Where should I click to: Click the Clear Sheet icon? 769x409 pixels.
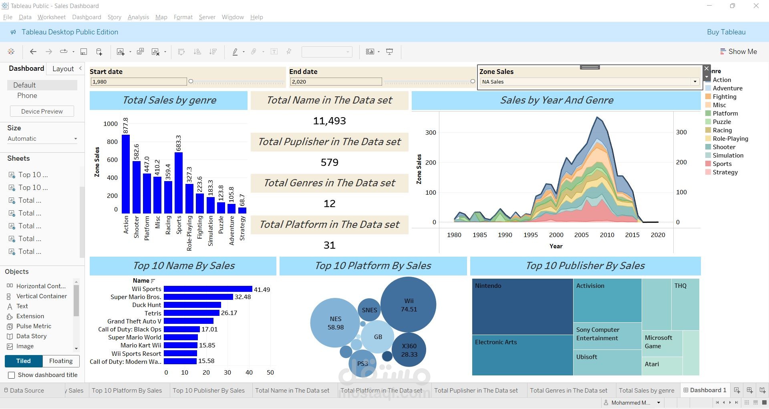[x=156, y=52]
